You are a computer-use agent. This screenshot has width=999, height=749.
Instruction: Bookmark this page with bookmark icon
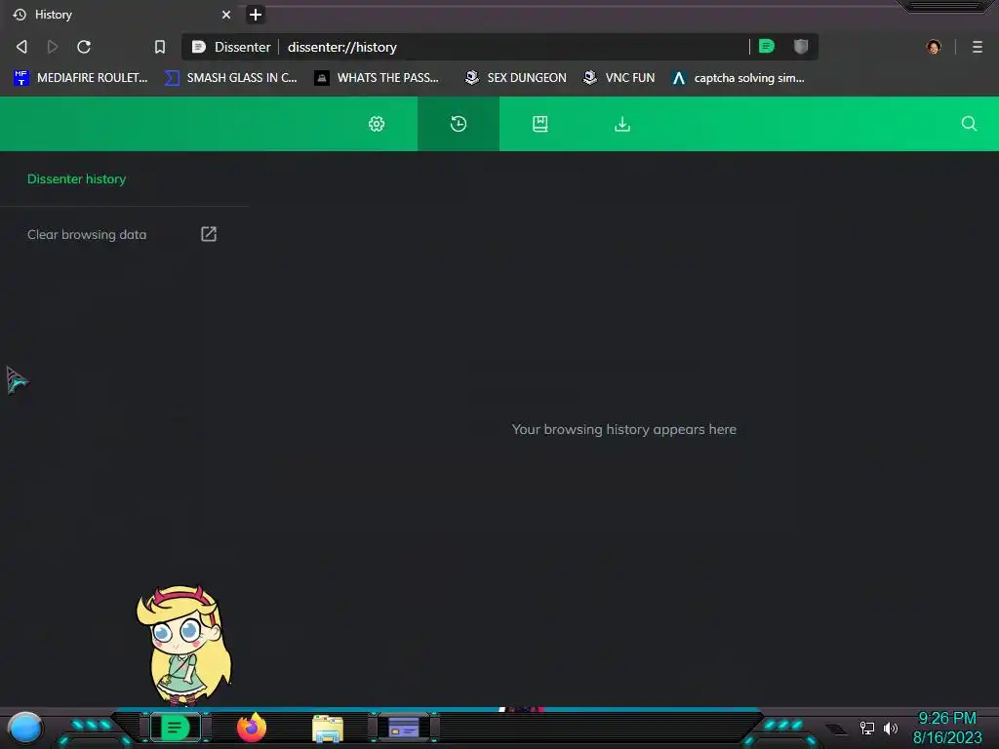click(x=160, y=47)
